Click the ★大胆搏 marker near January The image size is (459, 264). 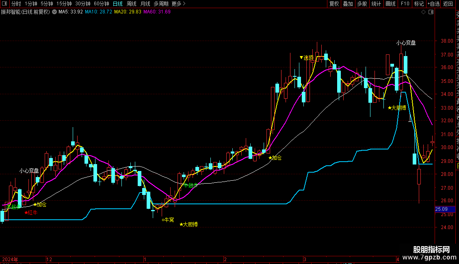(188, 225)
